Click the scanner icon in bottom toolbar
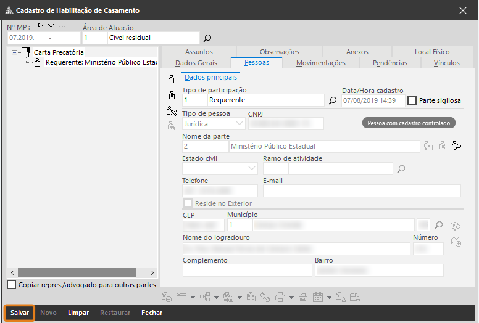479x323 pixels. pyautogui.click(x=303, y=297)
